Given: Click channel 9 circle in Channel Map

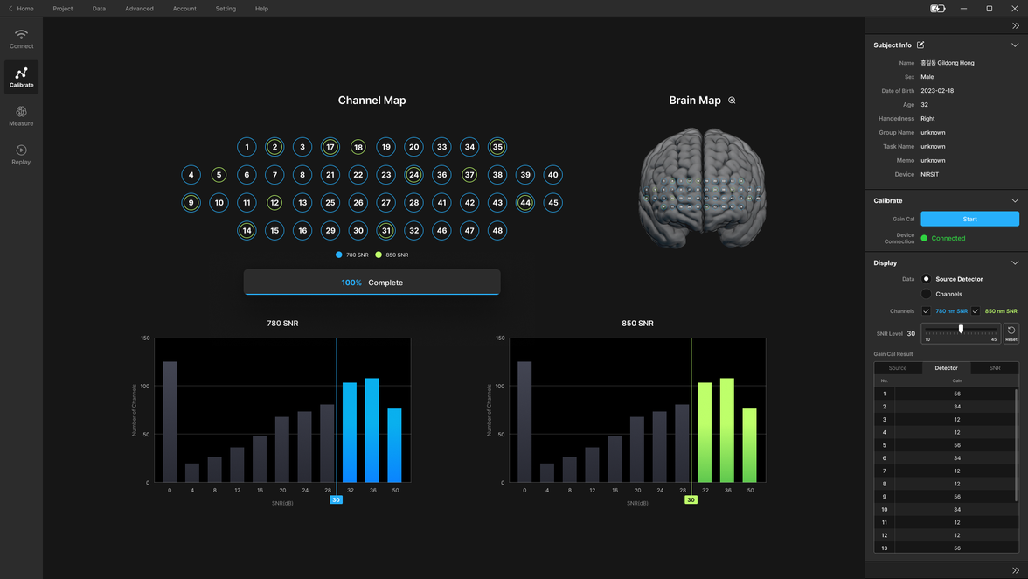Looking at the screenshot, I should 191,203.
